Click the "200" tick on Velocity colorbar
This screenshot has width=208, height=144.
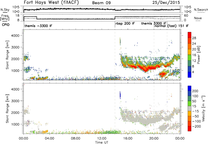click(x=195, y=91)
